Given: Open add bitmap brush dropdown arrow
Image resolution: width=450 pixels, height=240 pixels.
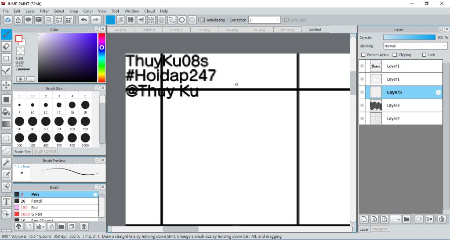Looking at the screenshot, I should 44,227.
